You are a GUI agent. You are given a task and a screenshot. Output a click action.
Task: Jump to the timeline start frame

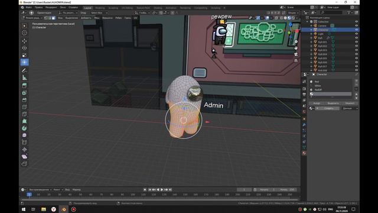[149, 190]
